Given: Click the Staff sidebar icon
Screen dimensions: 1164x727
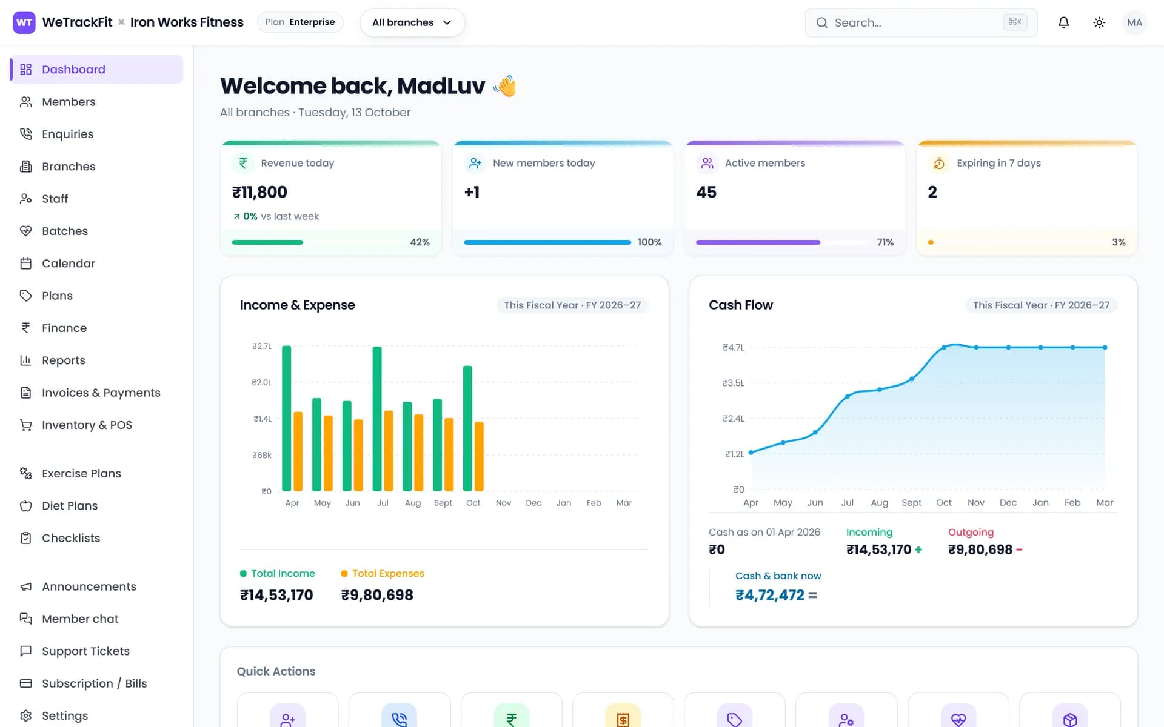Looking at the screenshot, I should coord(25,199).
